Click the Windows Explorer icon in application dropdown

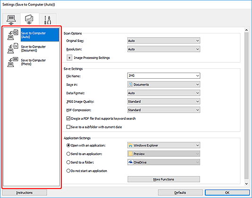point(130,145)
